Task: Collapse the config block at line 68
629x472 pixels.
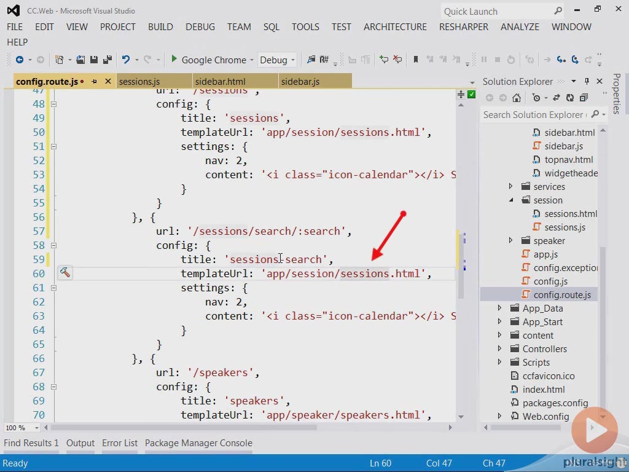Action: point(54,387)
